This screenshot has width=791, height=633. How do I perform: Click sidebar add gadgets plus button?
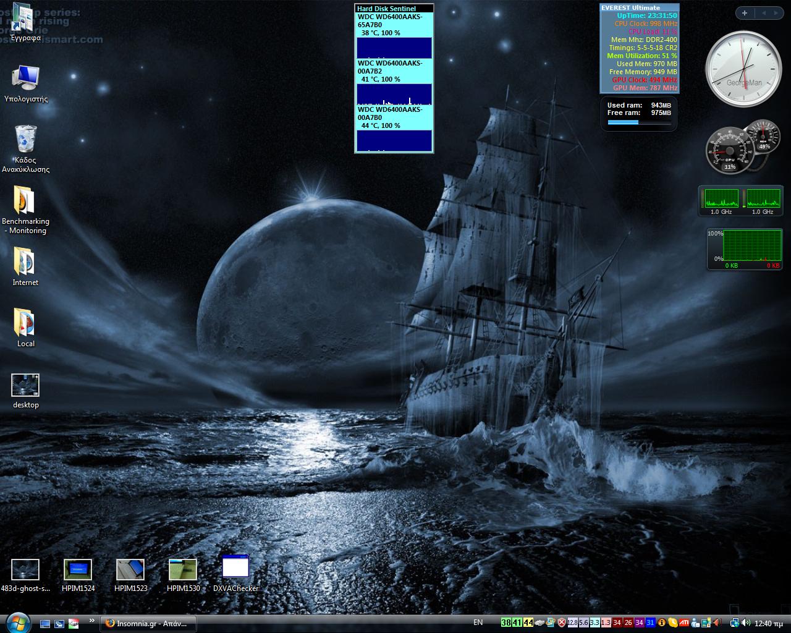[745, 13]
